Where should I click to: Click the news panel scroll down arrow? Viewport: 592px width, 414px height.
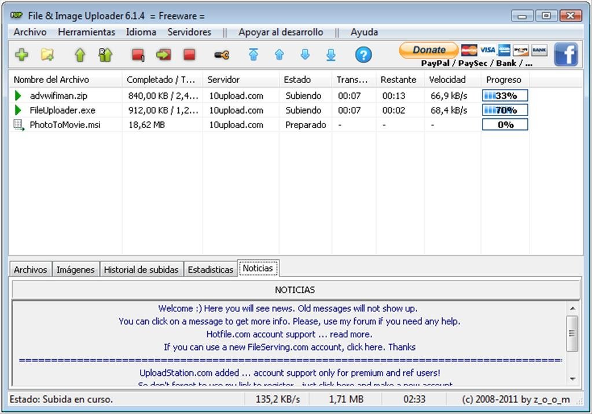point(573,379)
